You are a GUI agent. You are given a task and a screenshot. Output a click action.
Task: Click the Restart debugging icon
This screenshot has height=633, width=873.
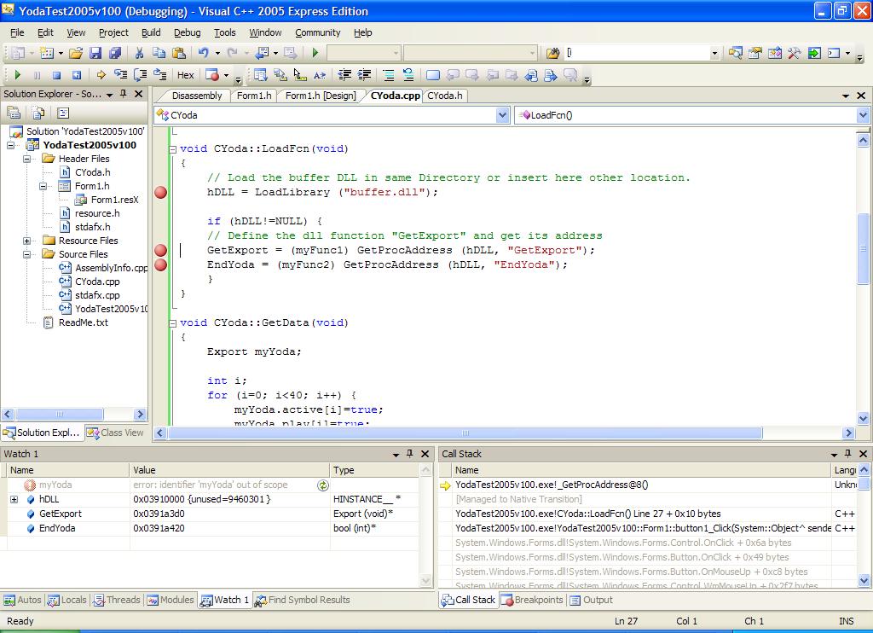76,75
